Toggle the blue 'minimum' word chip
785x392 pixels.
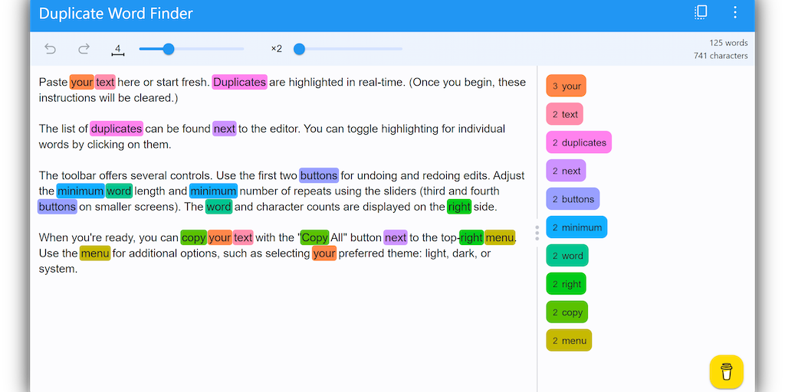click(x=576, y=227)
